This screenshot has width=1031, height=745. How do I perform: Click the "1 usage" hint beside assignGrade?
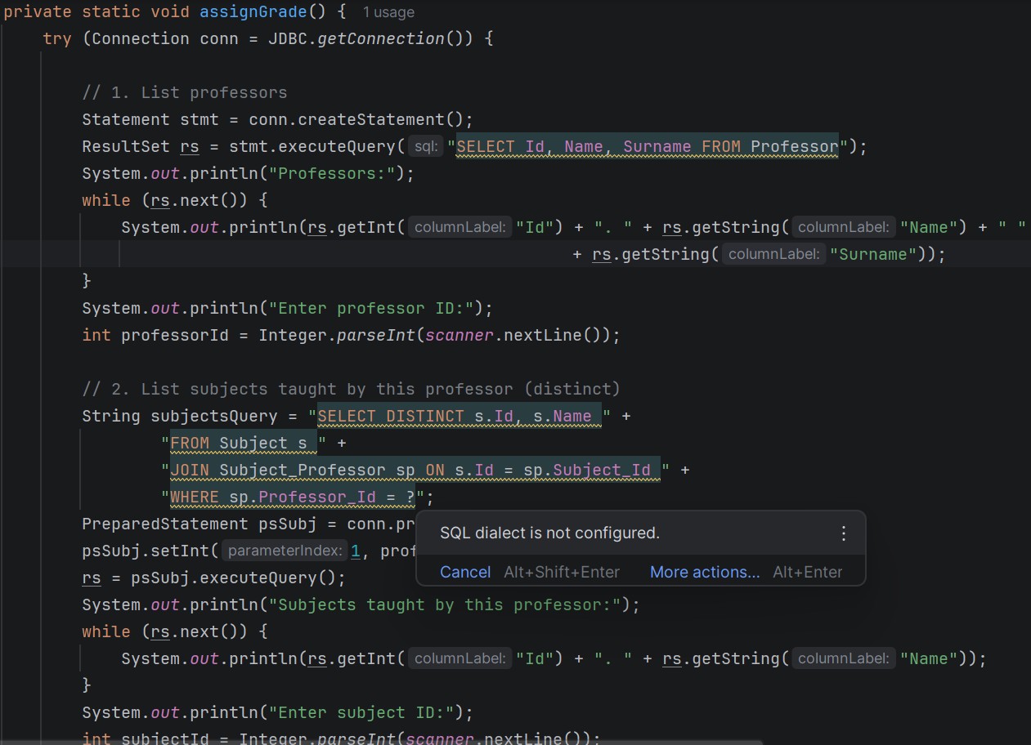388,12
